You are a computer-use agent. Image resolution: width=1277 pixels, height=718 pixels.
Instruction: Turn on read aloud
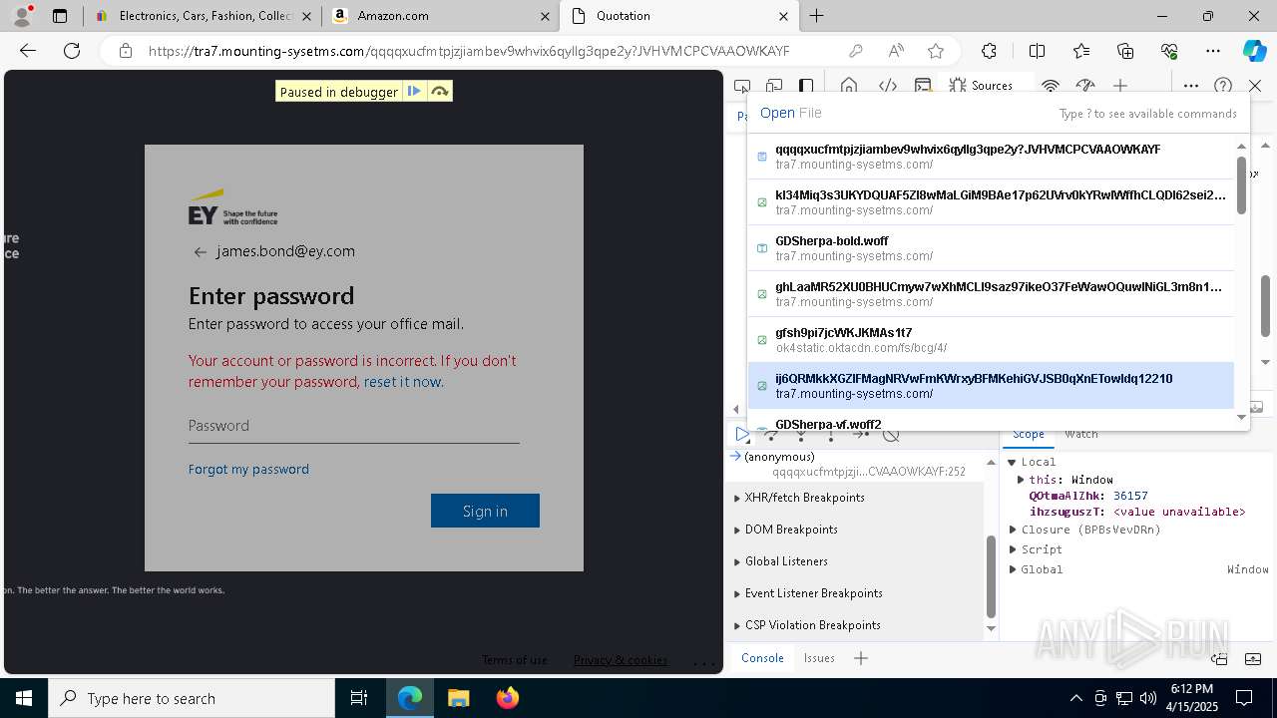tap(895, 51)
